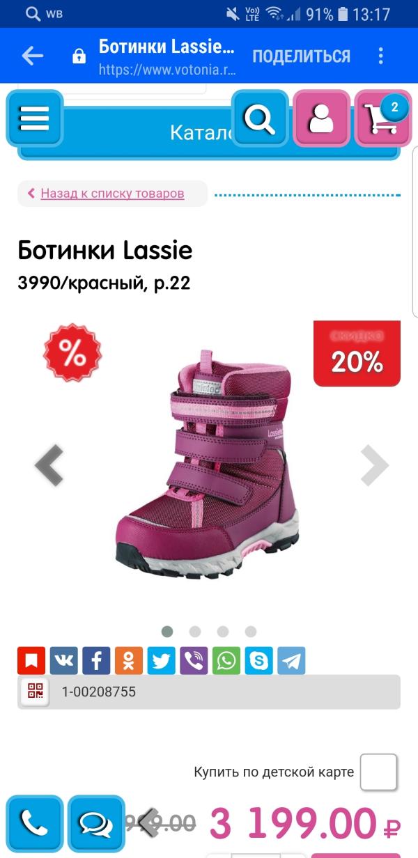Share product via Telegram icon

point(291,660)
